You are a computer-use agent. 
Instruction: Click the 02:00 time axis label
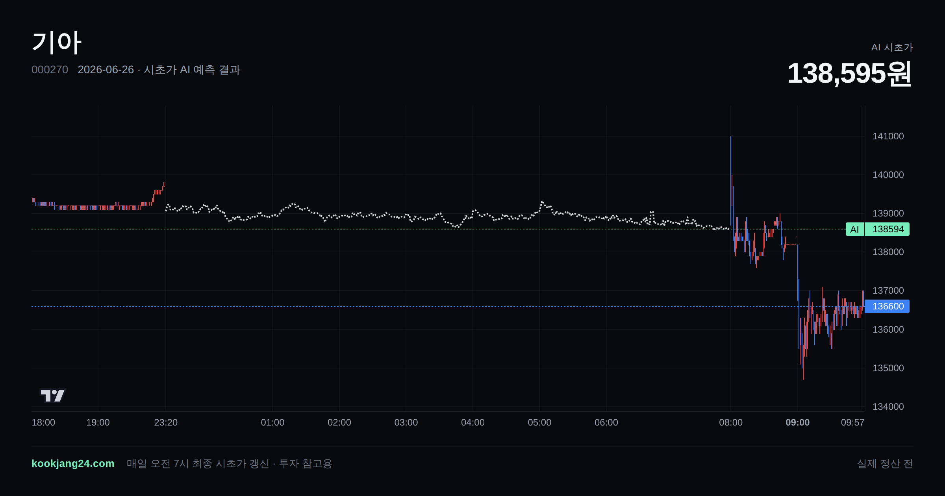click(x=339, y=422)
